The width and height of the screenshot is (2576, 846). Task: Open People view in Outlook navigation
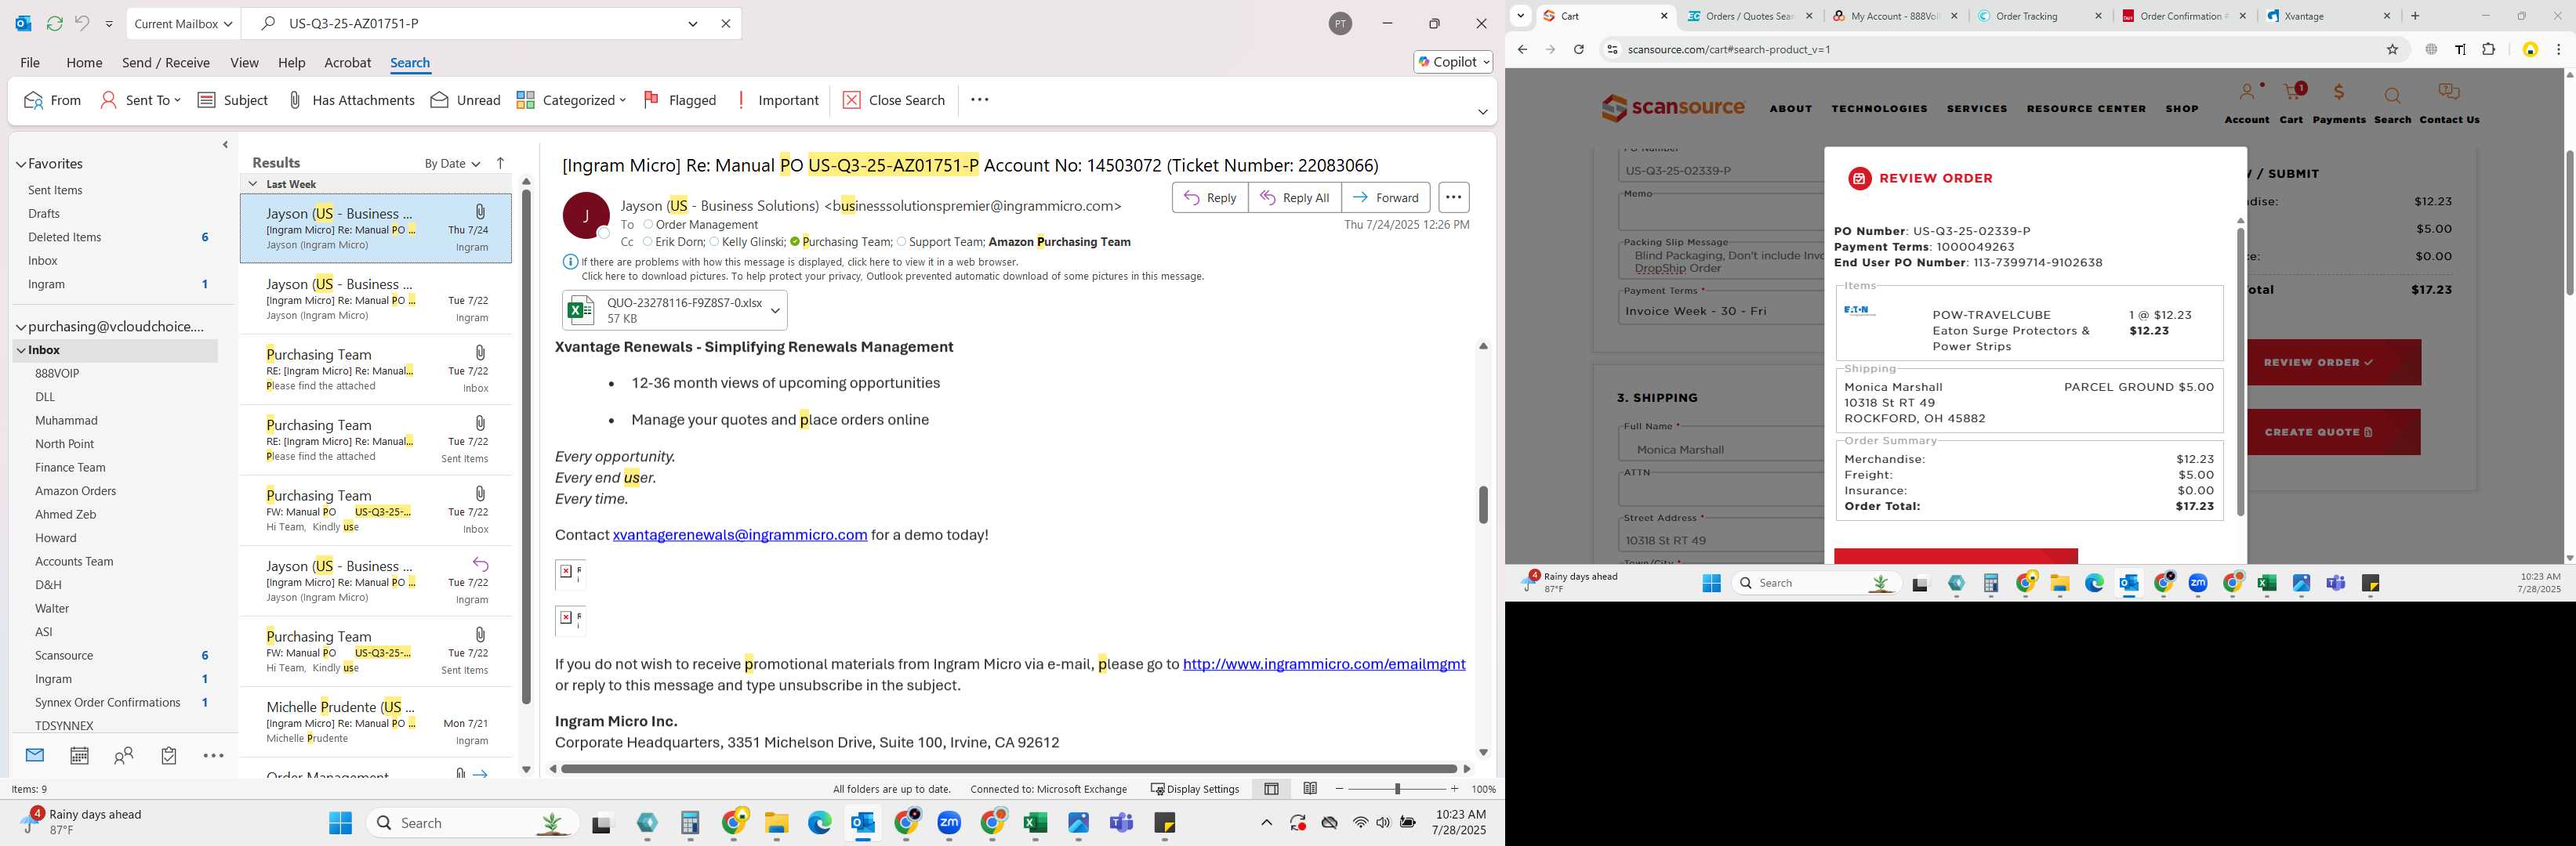pos(124,755)
